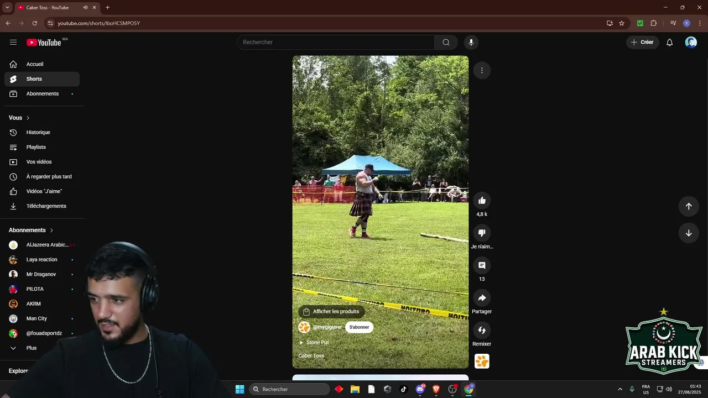Like the Caber Toss short
This screenshot has height=398, width=708.
point(482,201)
